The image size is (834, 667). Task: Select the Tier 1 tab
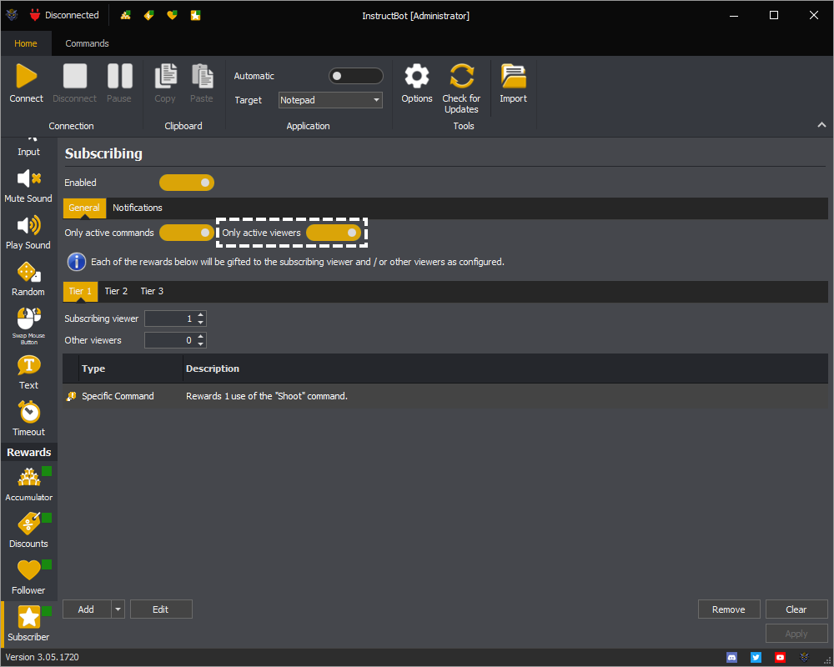point(80,292)
